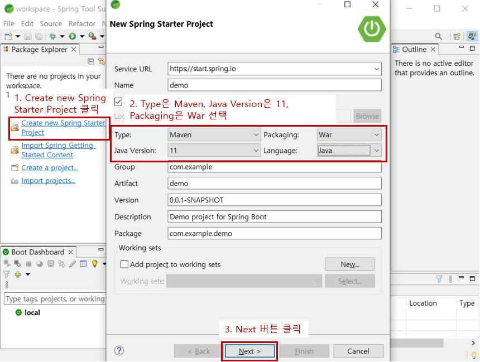Open the disabled Working sets combo box
This screenshot has width=480, height=362.
coord(244,281)
